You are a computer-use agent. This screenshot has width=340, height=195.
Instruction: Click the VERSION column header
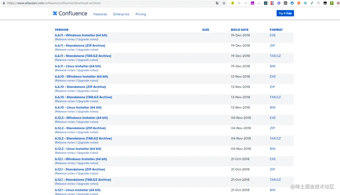(62, 30)
